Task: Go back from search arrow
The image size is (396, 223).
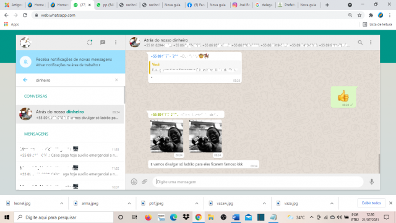Action: point(25,80)
